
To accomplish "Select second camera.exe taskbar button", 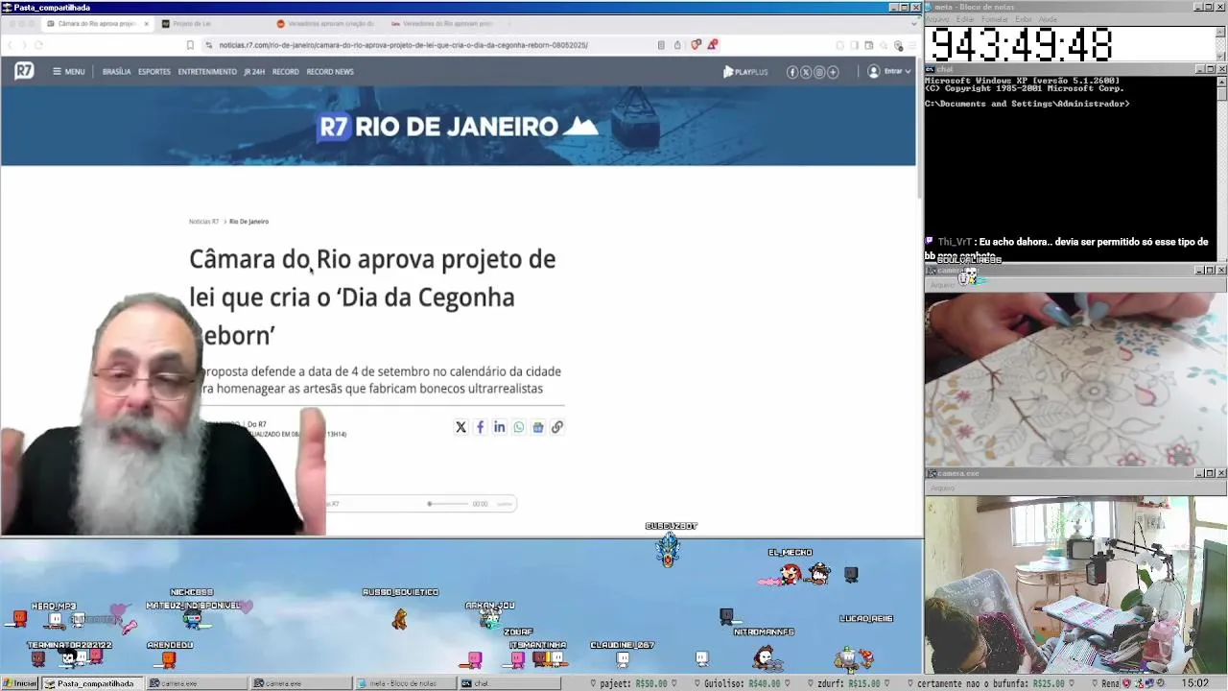I will [302, 683].
